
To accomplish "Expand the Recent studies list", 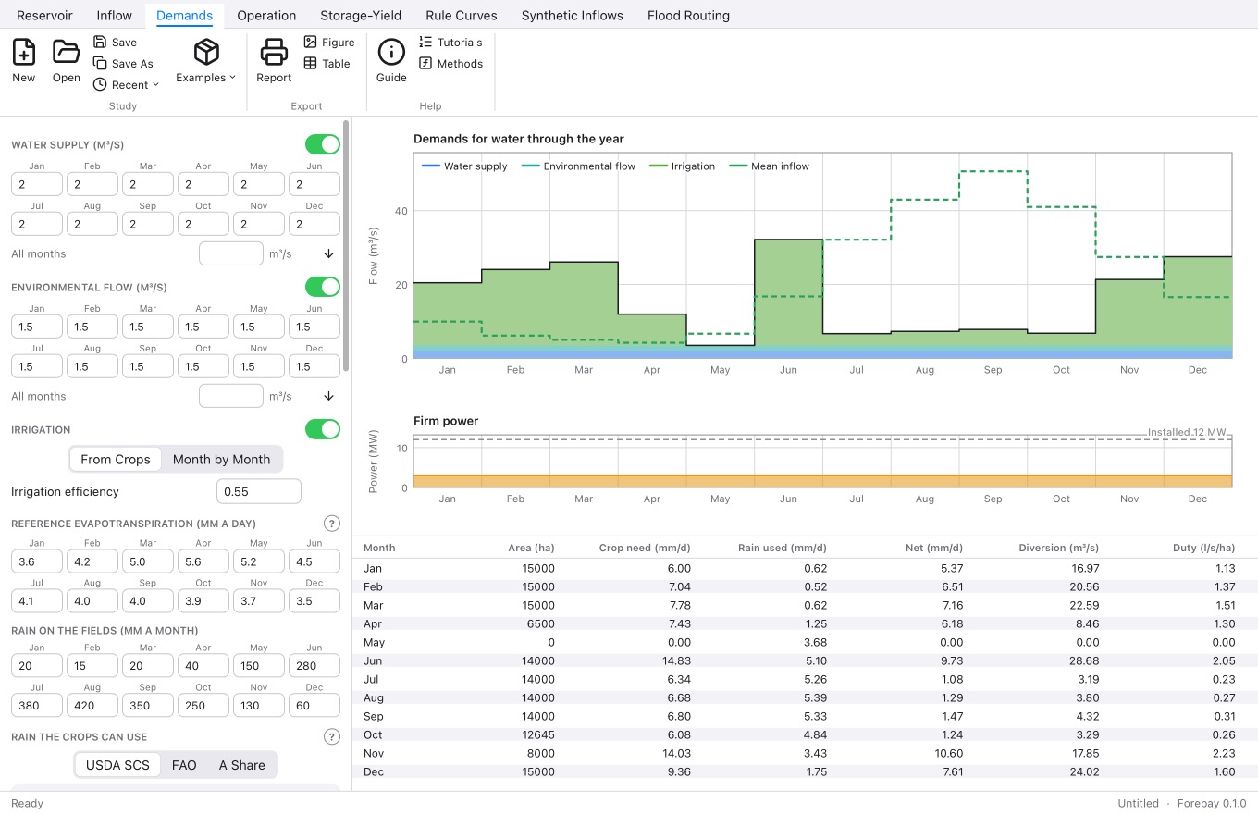I will tap(127, 85).
